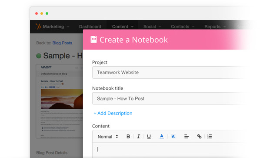The height and width of the screenshot is (158, 260).
Task: Click the blog post preview thumbnail
Action: point(60,101)
